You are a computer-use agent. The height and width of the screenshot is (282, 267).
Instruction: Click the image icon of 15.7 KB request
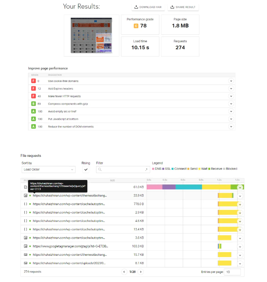(25, 255)
